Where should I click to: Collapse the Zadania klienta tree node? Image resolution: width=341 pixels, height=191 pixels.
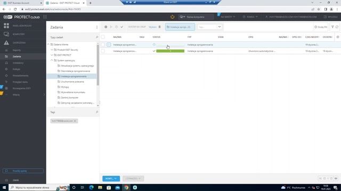(48, 45)
